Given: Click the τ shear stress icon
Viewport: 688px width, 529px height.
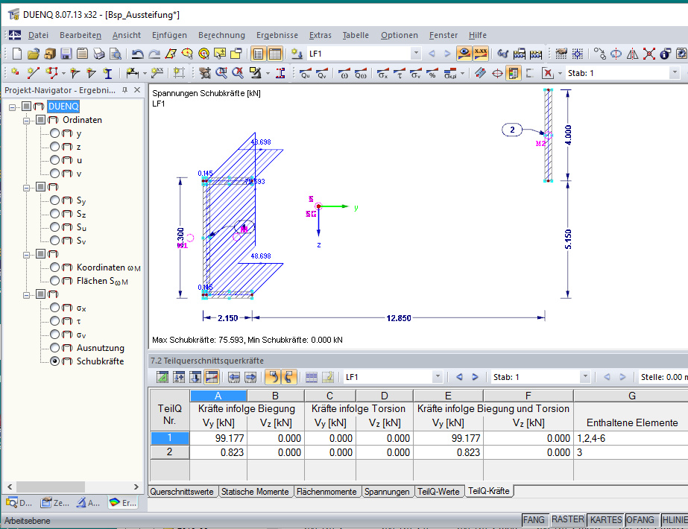Looking at the screenshot, I should pyautogui.click(x=400, y=73).
